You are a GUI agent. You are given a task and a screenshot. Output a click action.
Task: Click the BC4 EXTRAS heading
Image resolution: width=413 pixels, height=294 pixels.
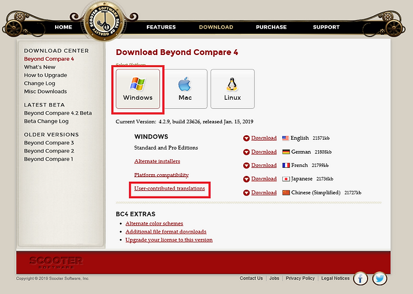pos(135,214)
